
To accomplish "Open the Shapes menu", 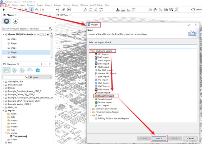I will 48,5.
